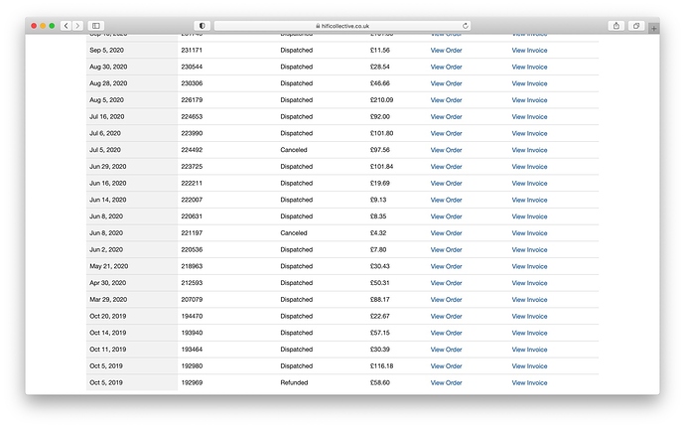Open View Invoice for order 221197
Image resolution: width=685 pixels, height=428 pixels.
click(x=529, y=233)
